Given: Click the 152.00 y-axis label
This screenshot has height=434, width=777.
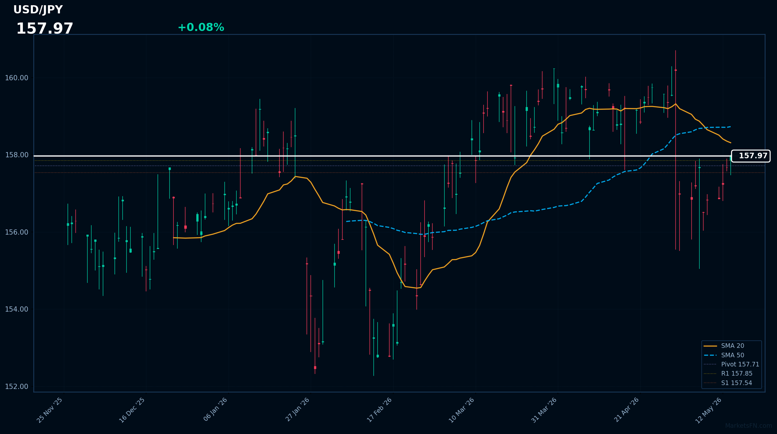Looking at the screenshot, I should [x=17, y=387].
